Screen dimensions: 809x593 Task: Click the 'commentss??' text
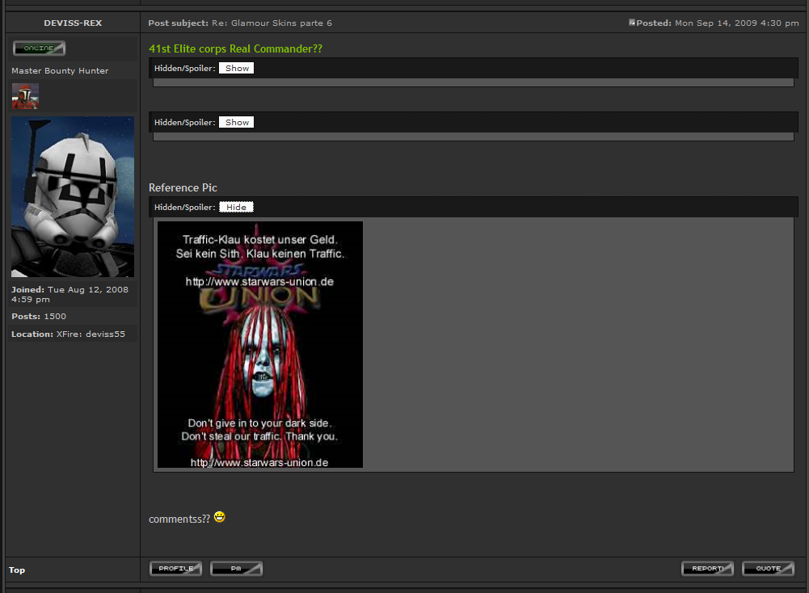click(179, 519)
